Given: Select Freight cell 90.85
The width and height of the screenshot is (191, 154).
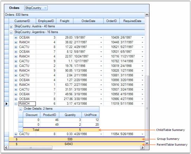Looking at the screenshot, I should [x=65, y=71].
